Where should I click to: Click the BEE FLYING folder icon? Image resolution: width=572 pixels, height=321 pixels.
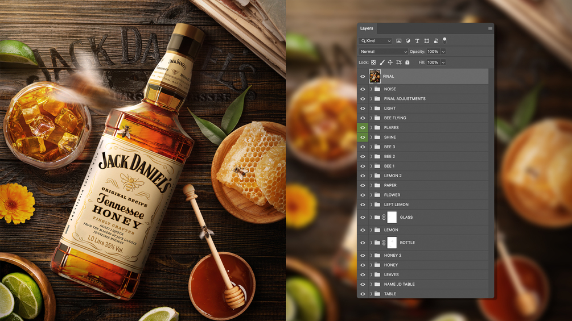click(377, 118)
